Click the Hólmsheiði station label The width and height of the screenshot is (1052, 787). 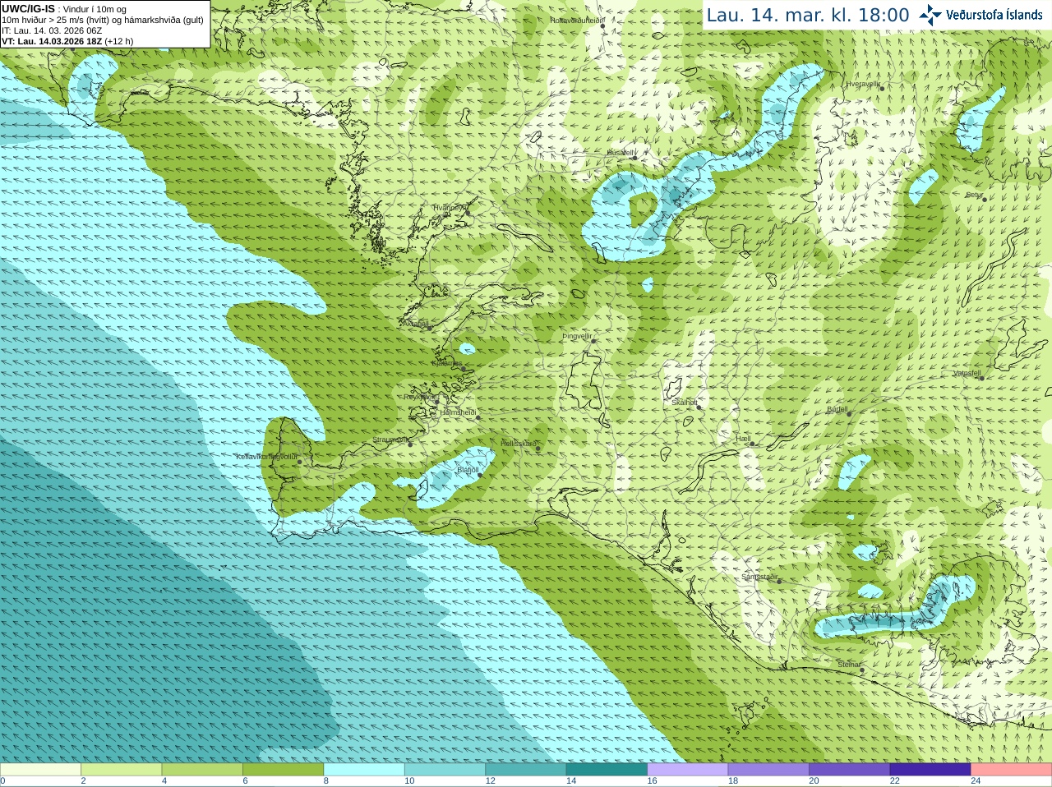459,412
